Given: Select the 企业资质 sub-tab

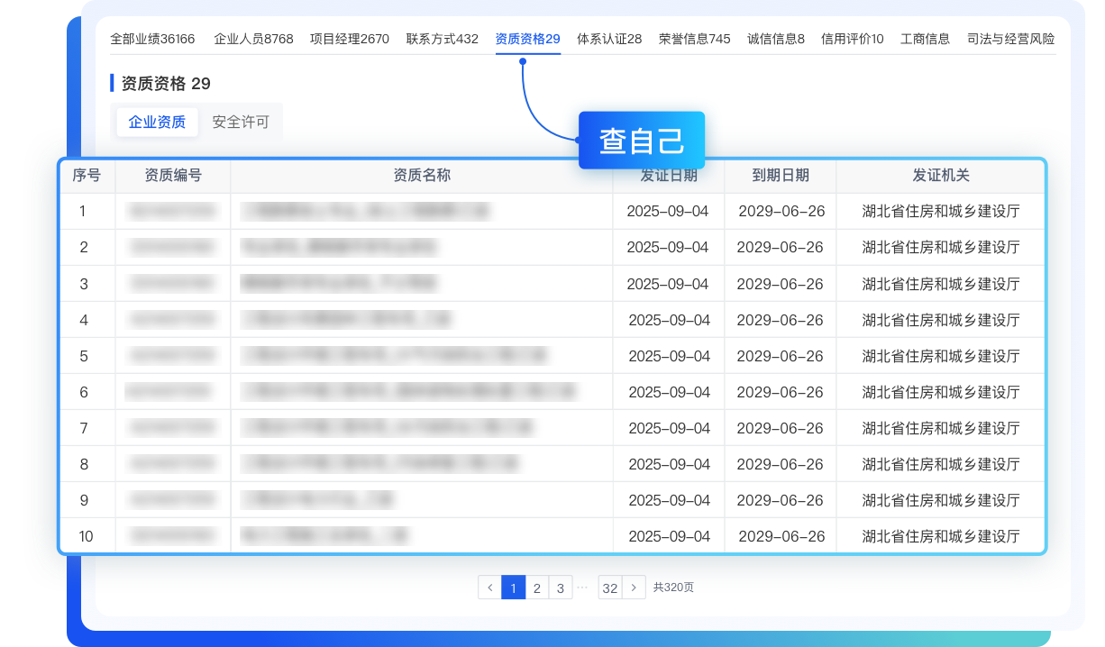Looking at the screenshot, I should (x=157, y=123).
